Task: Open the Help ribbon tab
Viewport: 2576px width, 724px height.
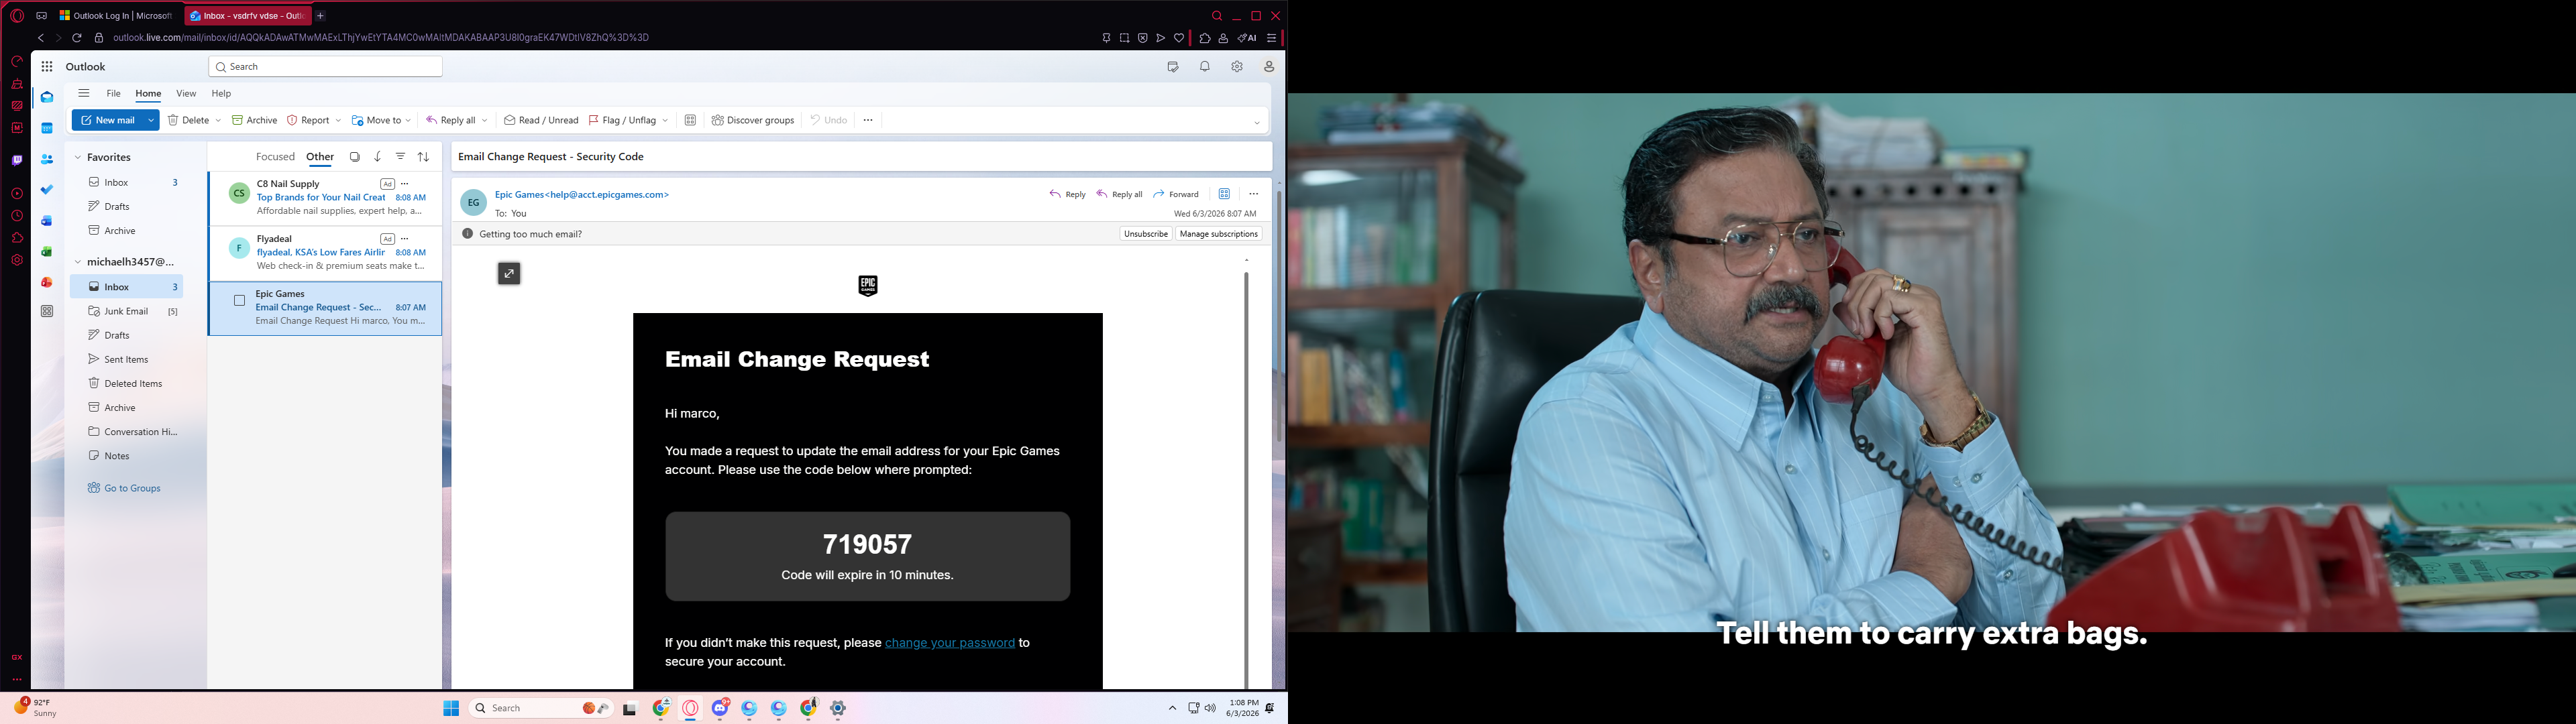Action: click(221, 94)
